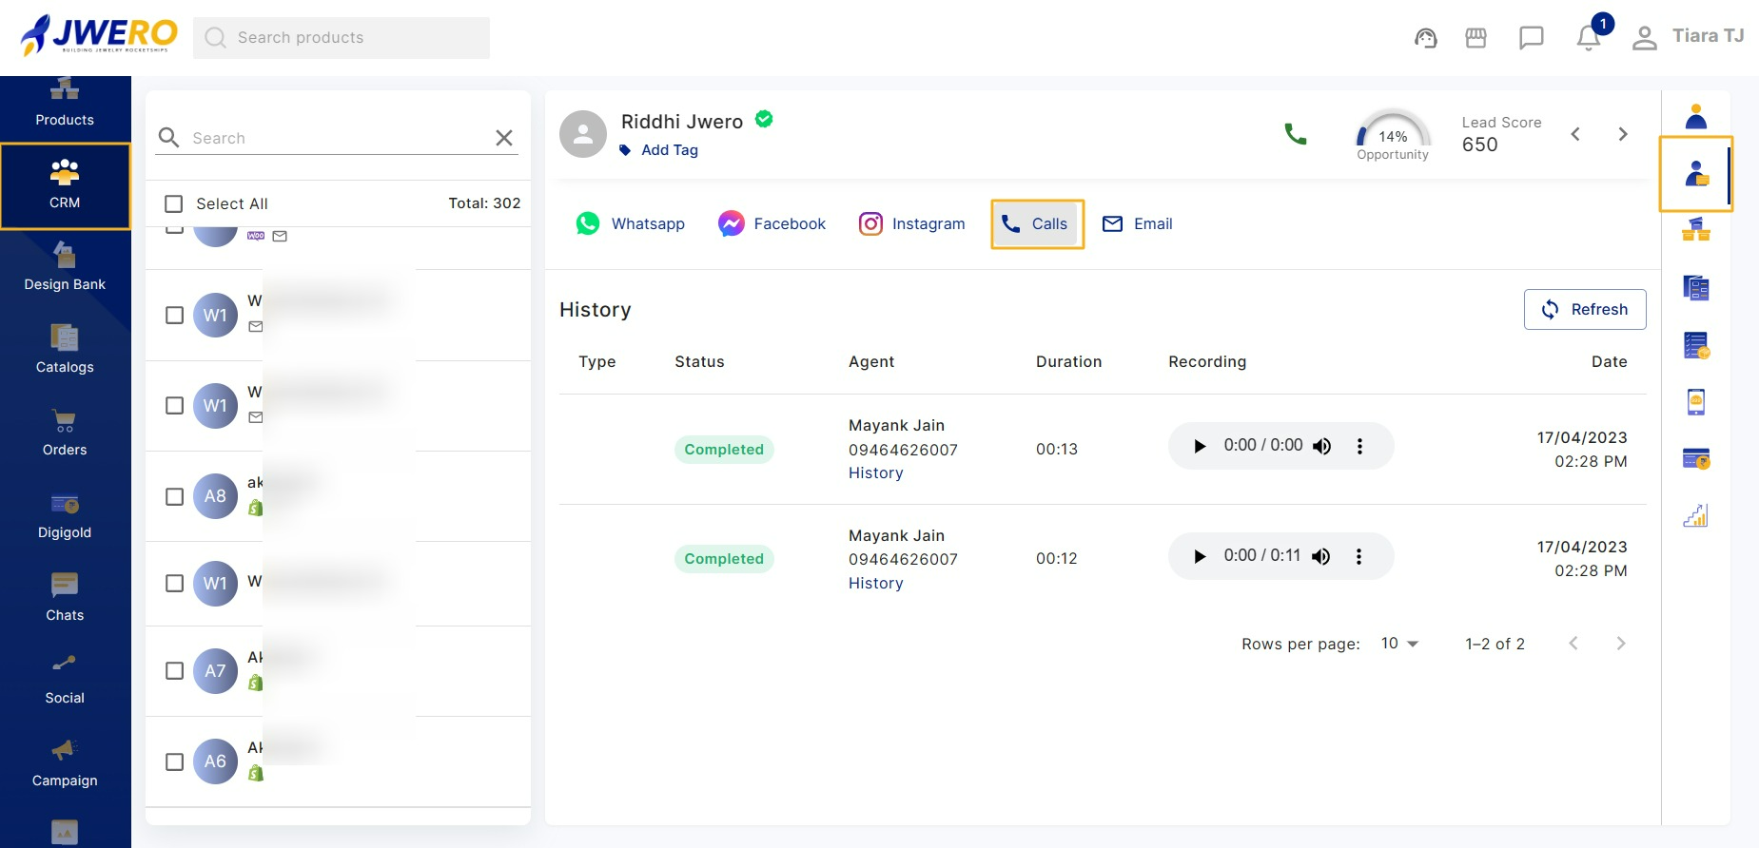Viewport: 1759px width, 848px height.
Task: Check the second W1 contact checkbox
Action: [x=174, y=406]
